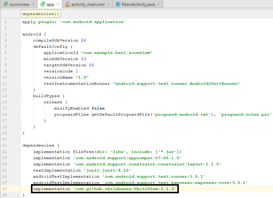The width and height of the screenshot is (273, 198).
Task: Click the fileTree libs implementation line
Action: 107,152
